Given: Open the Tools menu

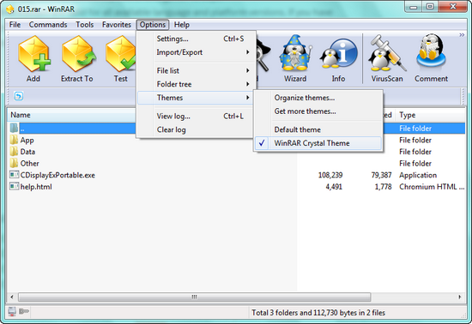Looking at the screenshot, I should pyautogui.click(x=85, y=25).
